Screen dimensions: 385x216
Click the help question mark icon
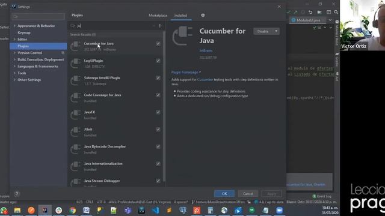pyautogui.click(x=17, y=194)
